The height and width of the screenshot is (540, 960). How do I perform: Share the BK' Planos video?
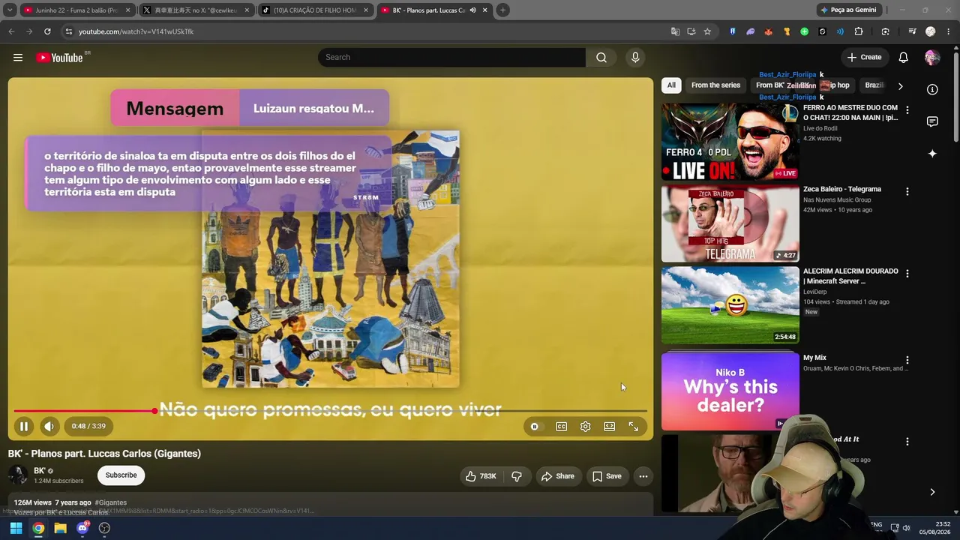click(x=558, y=476)
